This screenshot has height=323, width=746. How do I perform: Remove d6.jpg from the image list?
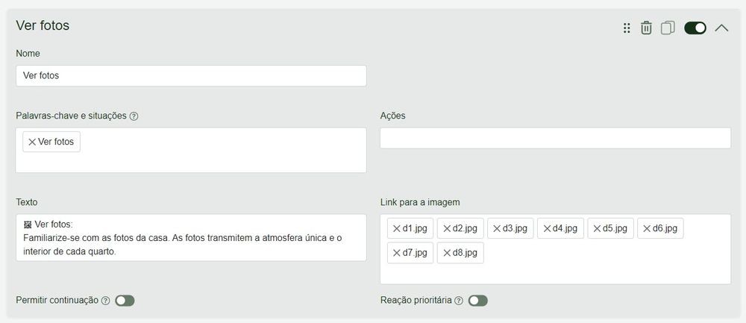[x=647, y=228]
